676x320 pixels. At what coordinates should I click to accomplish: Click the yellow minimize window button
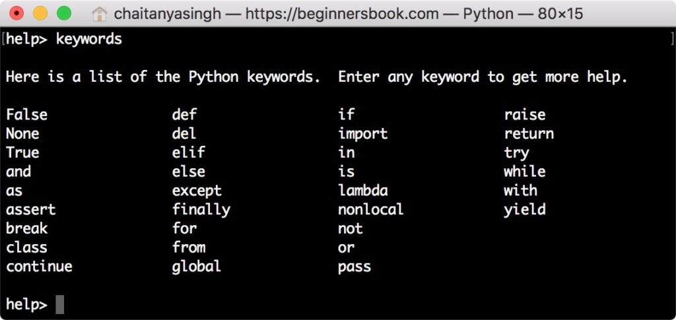point(40,13)
